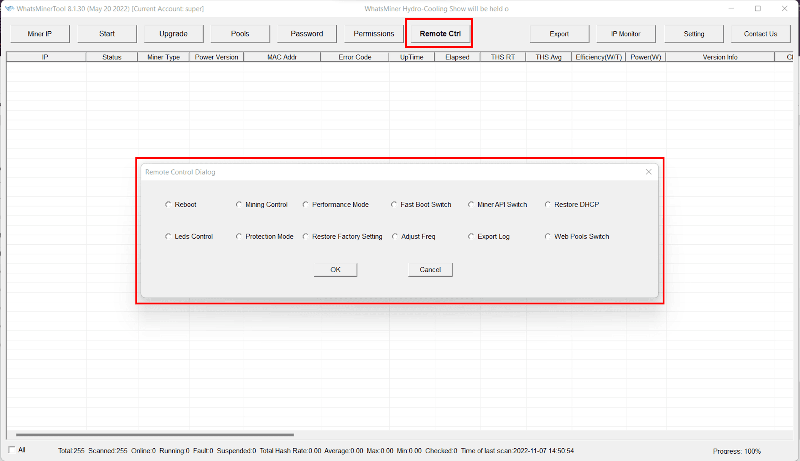Sort by the THS Avg column

click(x=548, y=57)
